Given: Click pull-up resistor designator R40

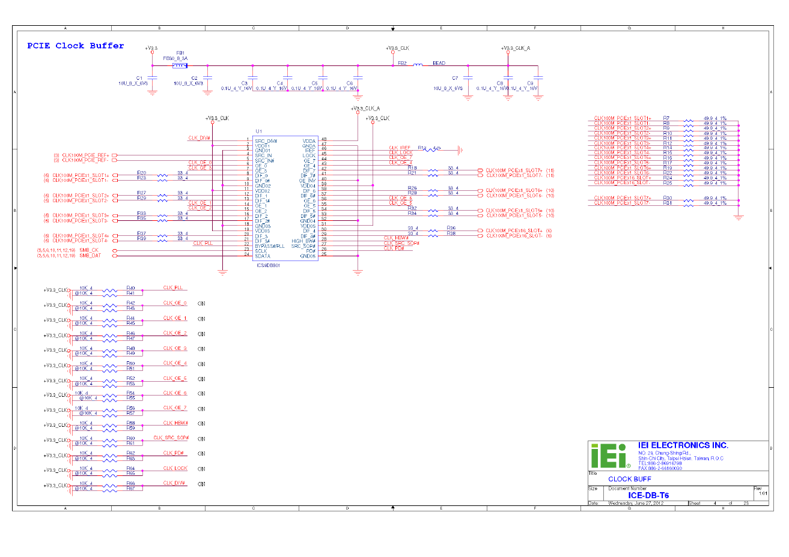Looking at the screenshot, I should click(x=130, y=288).
